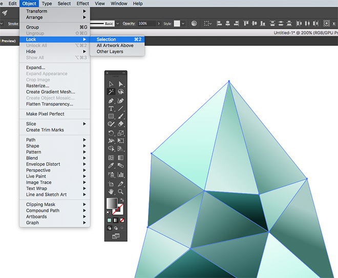Click the Opacity percentage field
This screenshot has width=338, height=278.
click(145, 24)
